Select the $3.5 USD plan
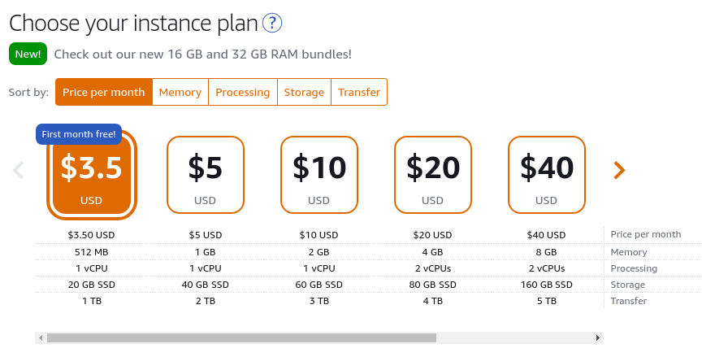 (91, 176)
